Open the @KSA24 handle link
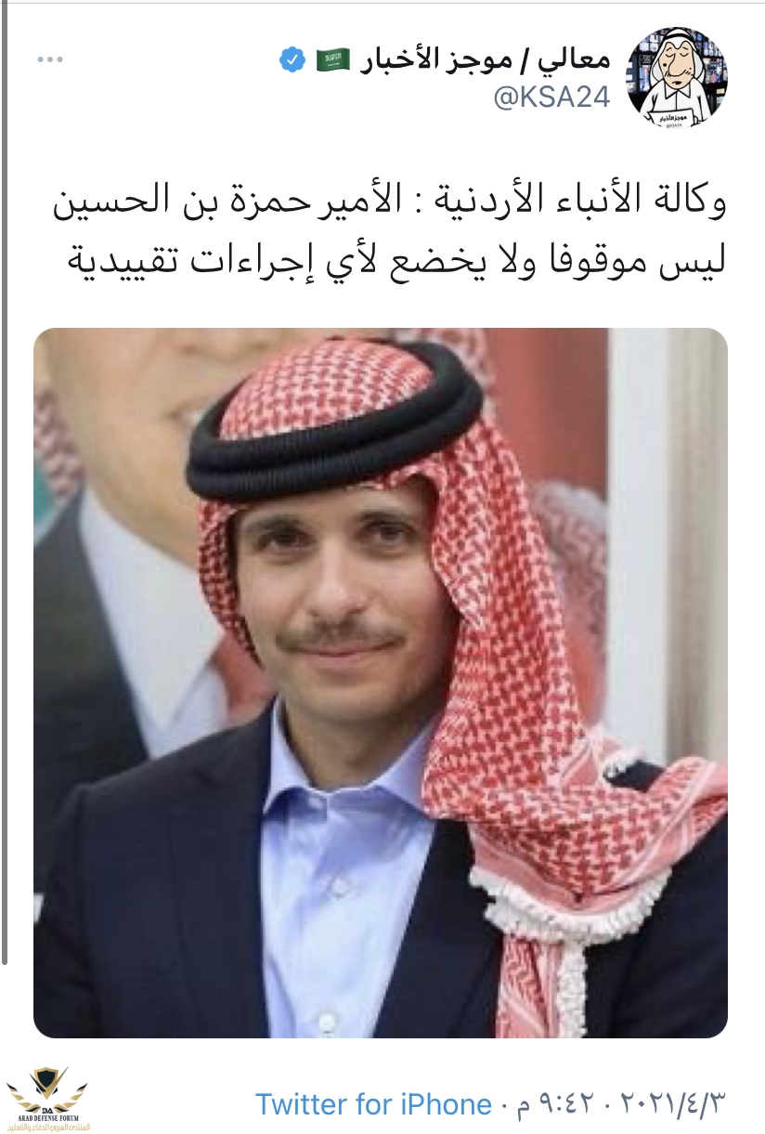Image resolution: width=765 pixels, height=1134 pixels. point(551,98)
